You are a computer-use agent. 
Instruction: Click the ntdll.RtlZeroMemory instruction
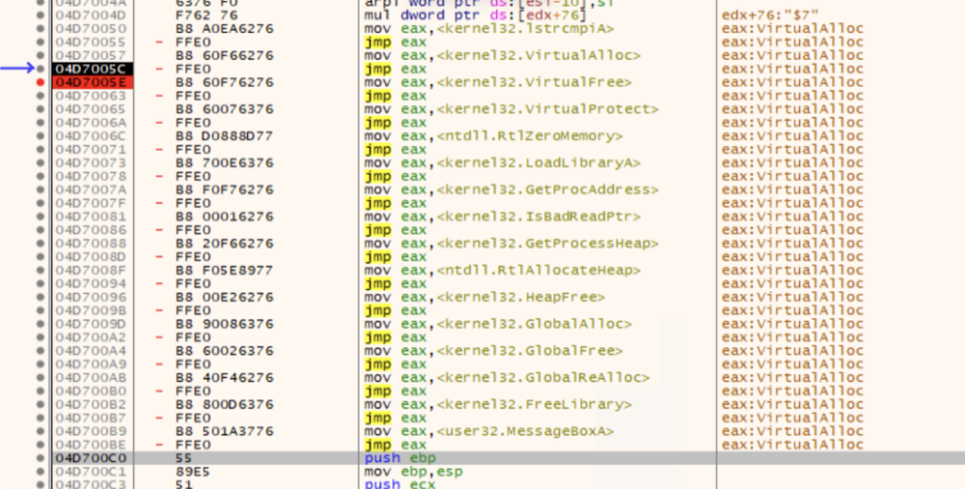[493, 136]
